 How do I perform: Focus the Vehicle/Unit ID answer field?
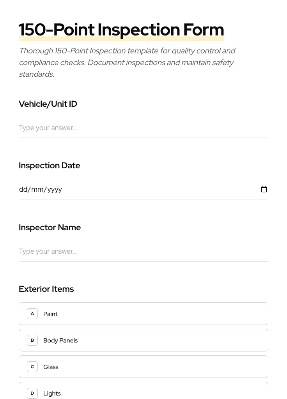[143, 128]
